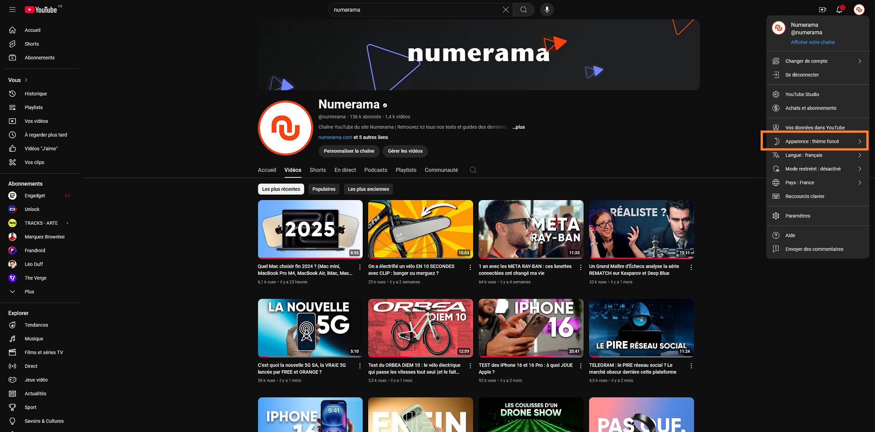The image size is (875, 432).
Task: Clear the search field with the X
Action: click(505, 10)
